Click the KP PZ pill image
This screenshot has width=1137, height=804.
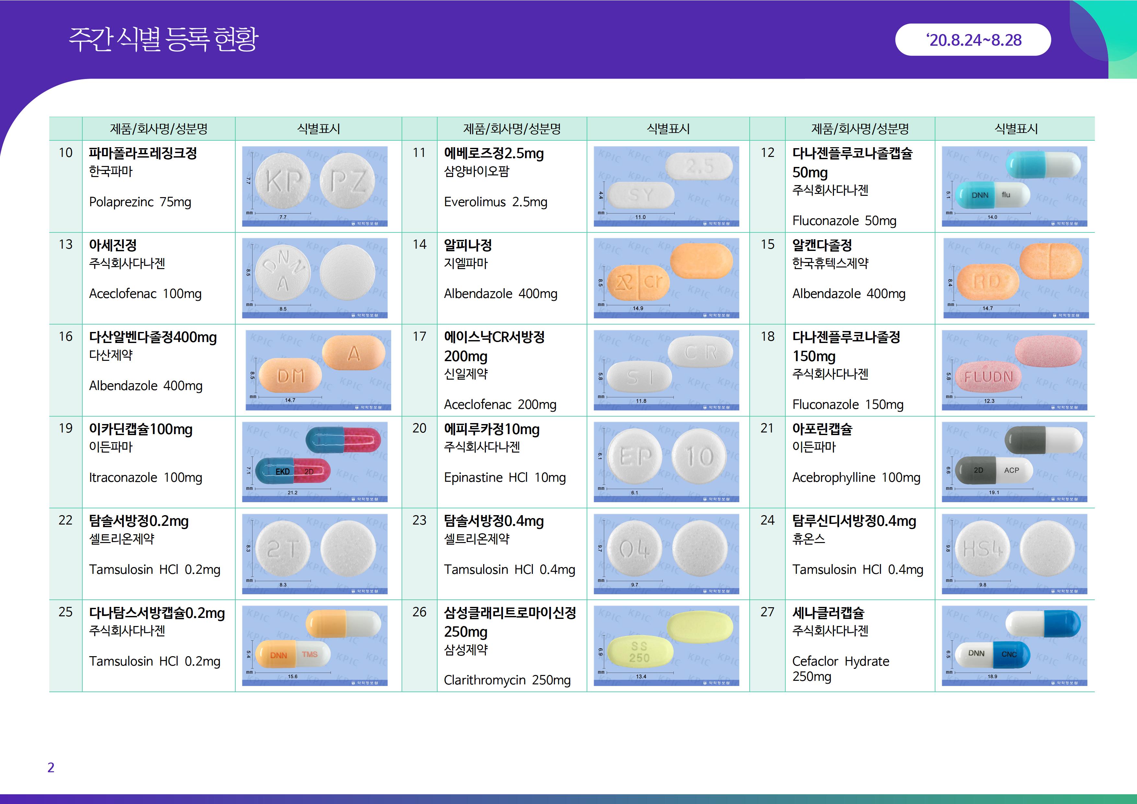coord(314,186)
